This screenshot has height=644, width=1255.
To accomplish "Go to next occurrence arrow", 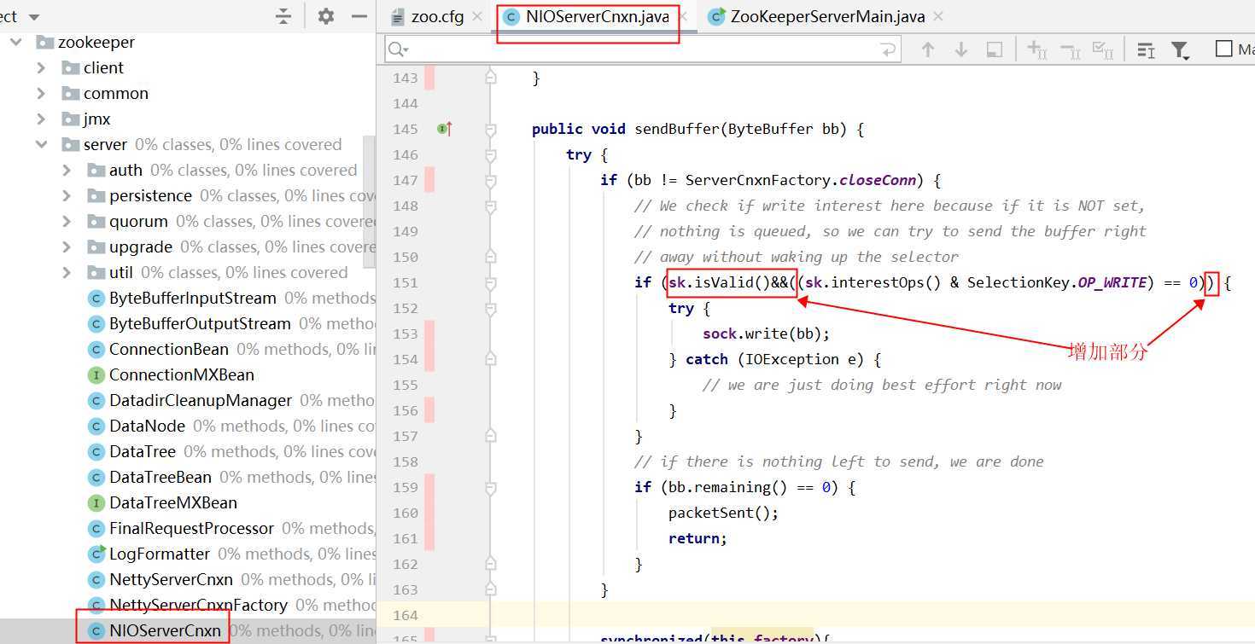I will [961, 50].
